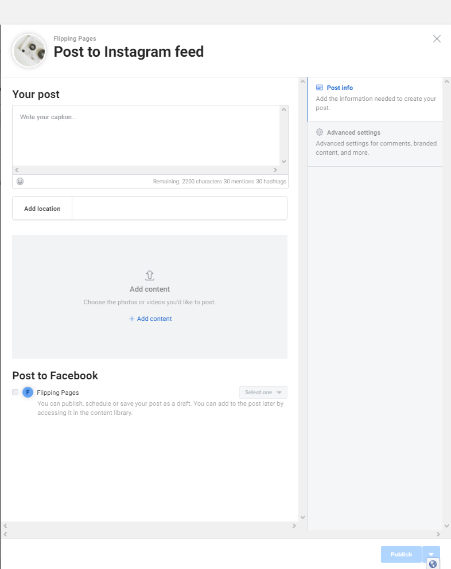Click the Post info icon

click(320, 88)
